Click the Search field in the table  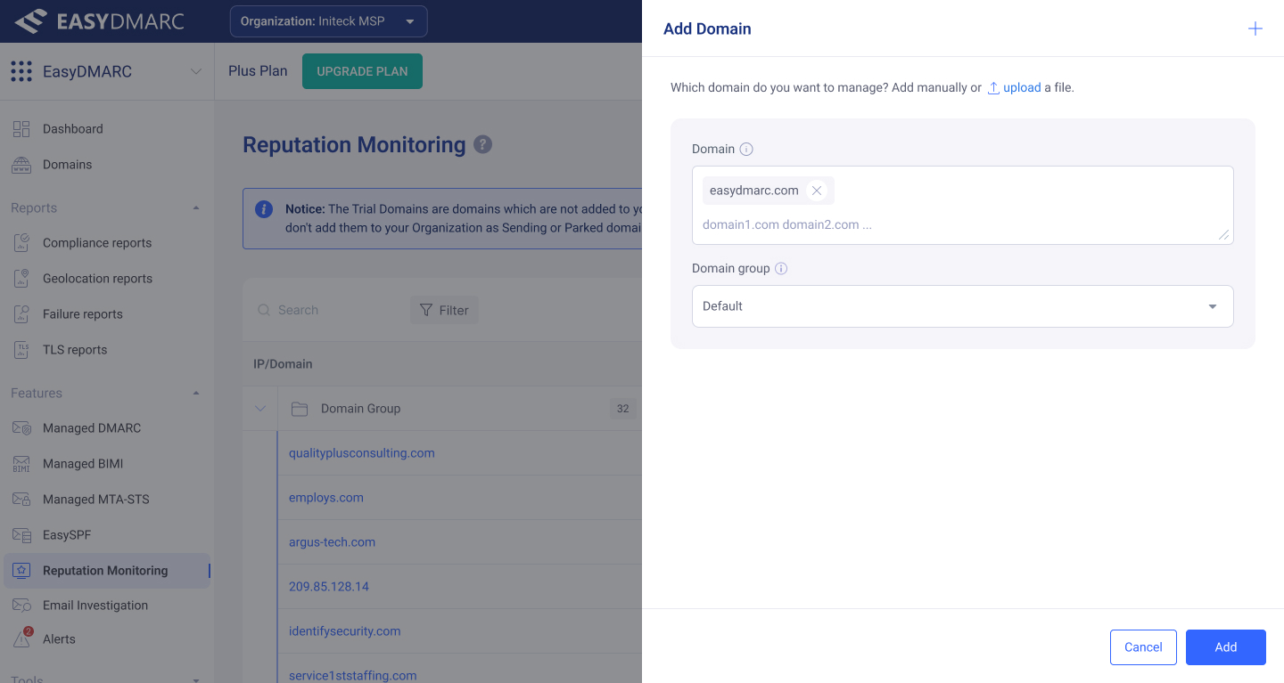click(x=325, y=310)
